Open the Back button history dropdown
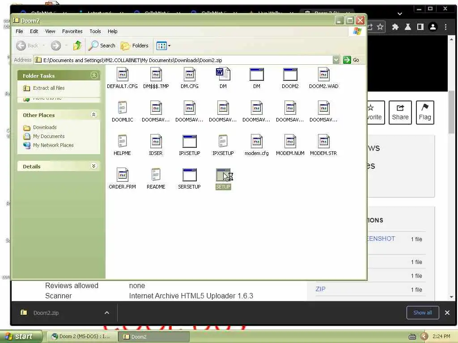458x343 pixels. (44, 46)
